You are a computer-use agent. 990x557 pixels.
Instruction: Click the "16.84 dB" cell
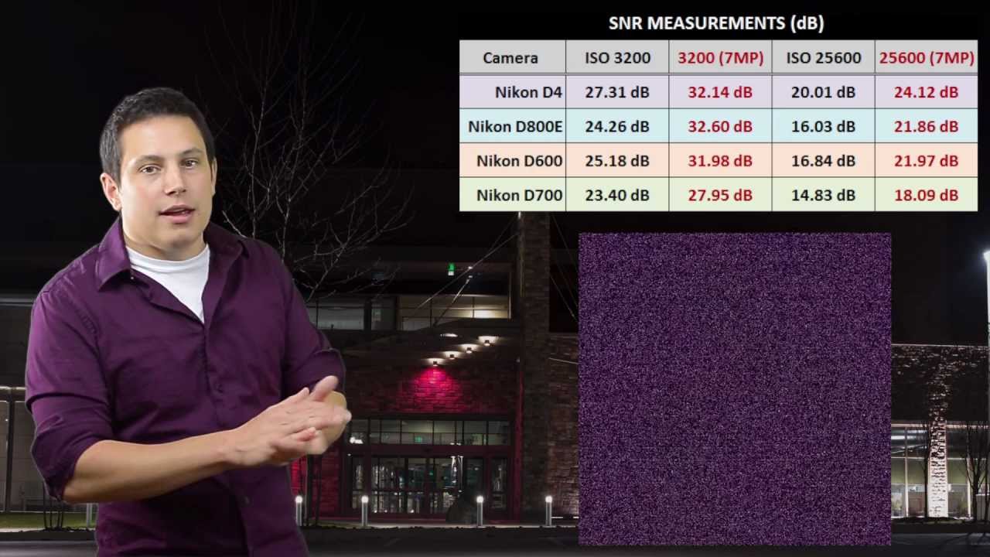823,161
